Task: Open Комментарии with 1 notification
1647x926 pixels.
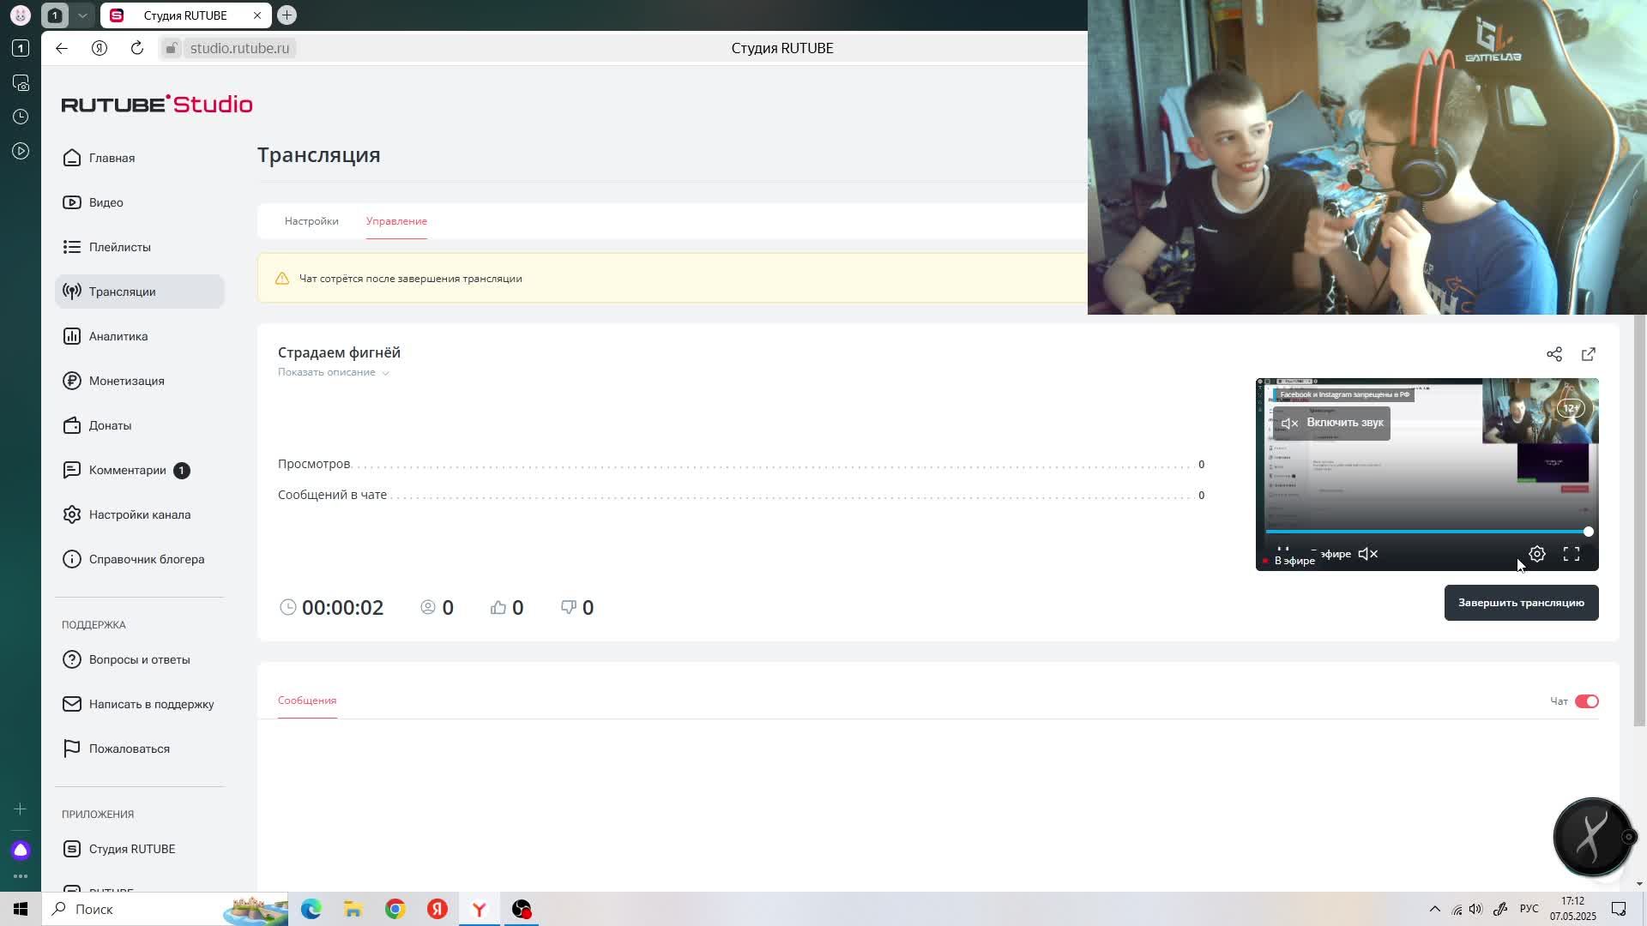Action: pyautogui.click(x=128, y=470)
